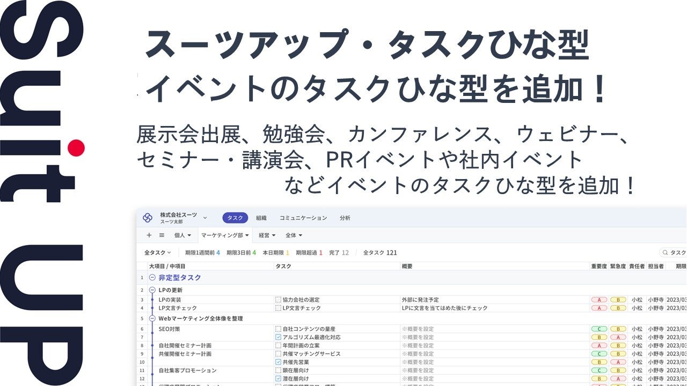
Task: Select the SEO対策 item
Action: click(170, 329)
